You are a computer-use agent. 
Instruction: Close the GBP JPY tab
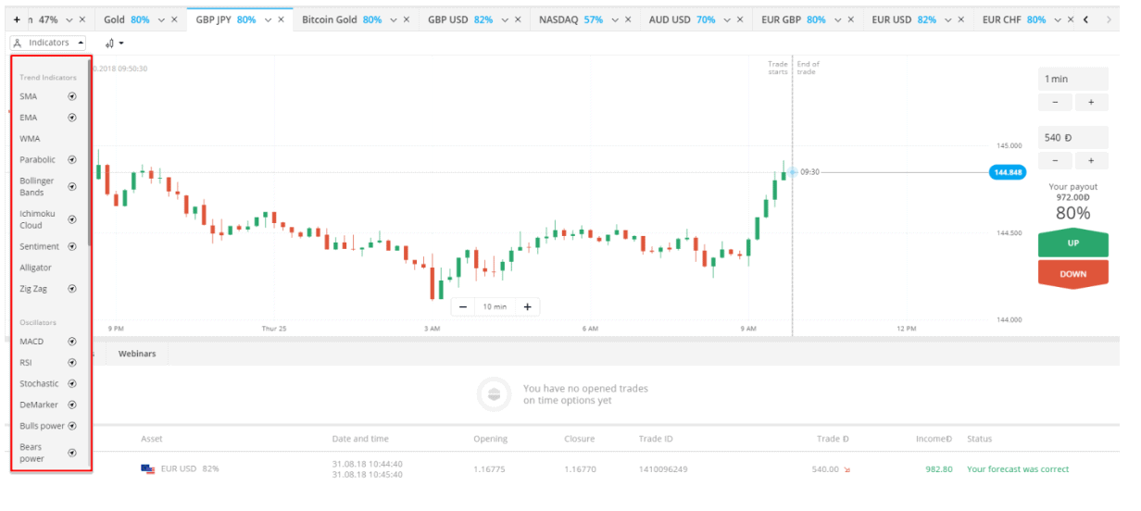(x=282, y=19)
